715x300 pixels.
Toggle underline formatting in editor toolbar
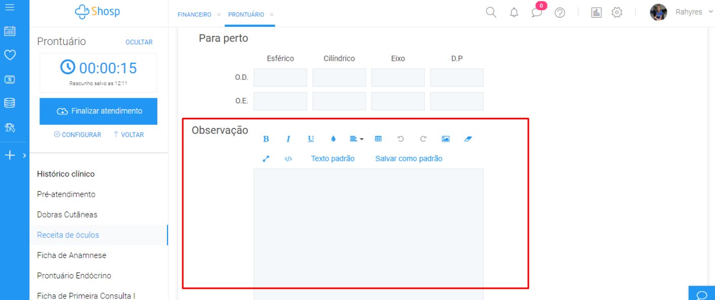pos(311,139)
